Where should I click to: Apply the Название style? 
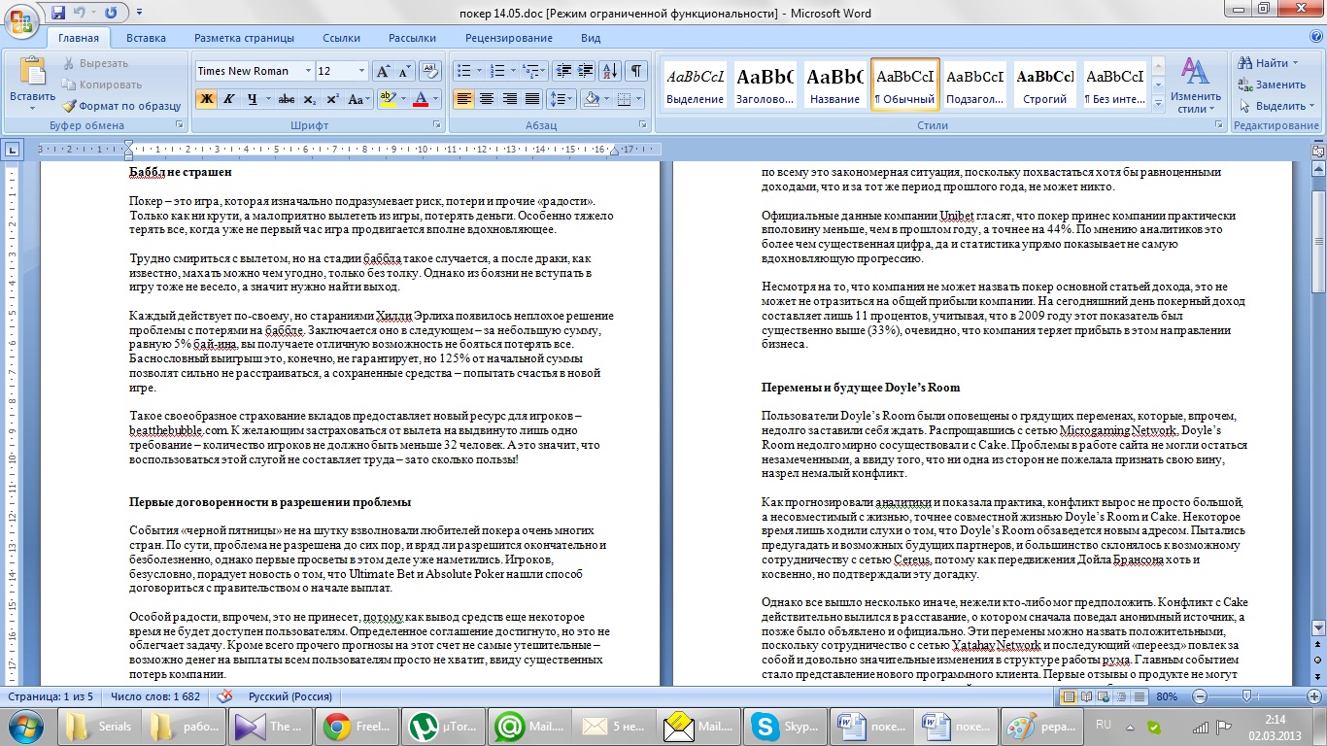click(x=834, y=85)
